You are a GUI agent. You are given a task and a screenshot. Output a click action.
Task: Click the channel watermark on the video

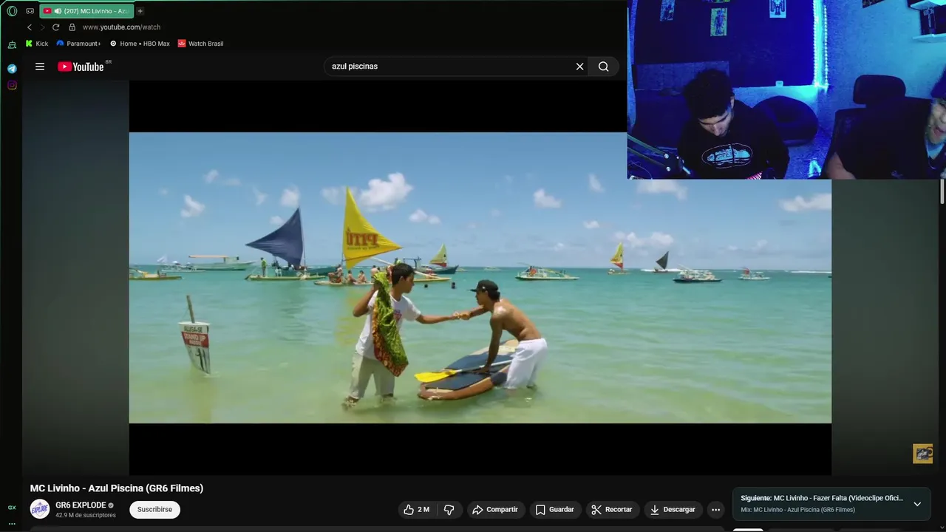(922, 454)
